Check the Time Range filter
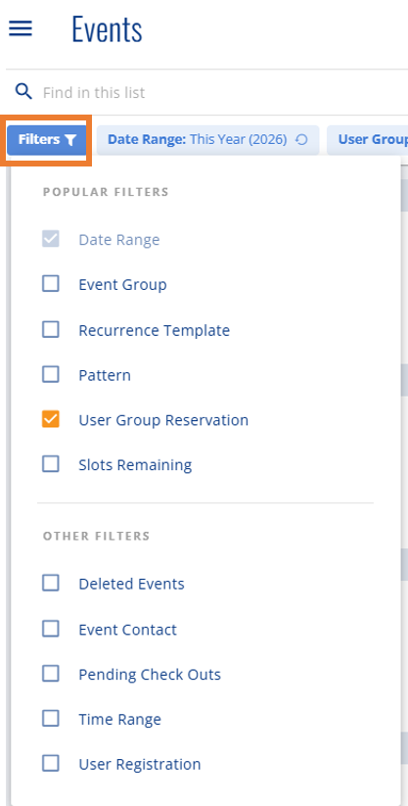The image size is (408, 806). coord(50,719)
